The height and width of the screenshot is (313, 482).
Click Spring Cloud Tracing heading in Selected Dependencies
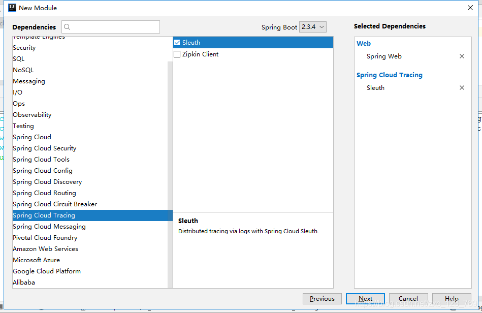click(x=390, y=75)
